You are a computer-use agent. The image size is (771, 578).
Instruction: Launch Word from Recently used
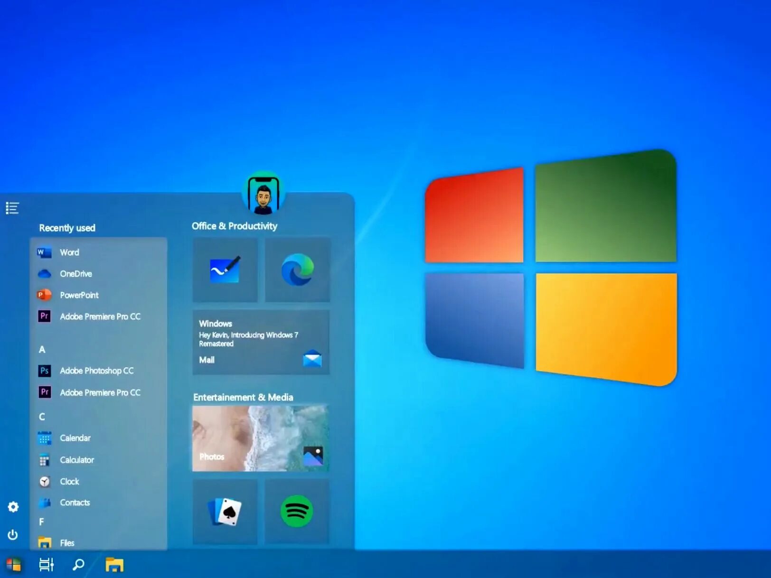click(x=69, y=252)
